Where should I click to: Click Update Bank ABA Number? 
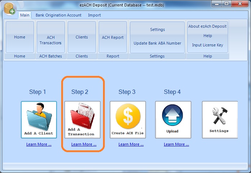(157, 44)
